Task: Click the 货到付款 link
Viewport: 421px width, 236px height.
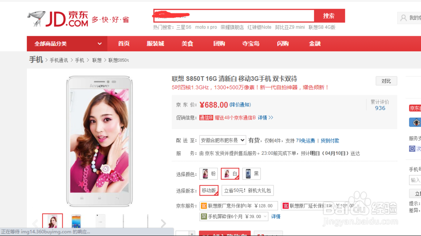Action: point(330,141)
